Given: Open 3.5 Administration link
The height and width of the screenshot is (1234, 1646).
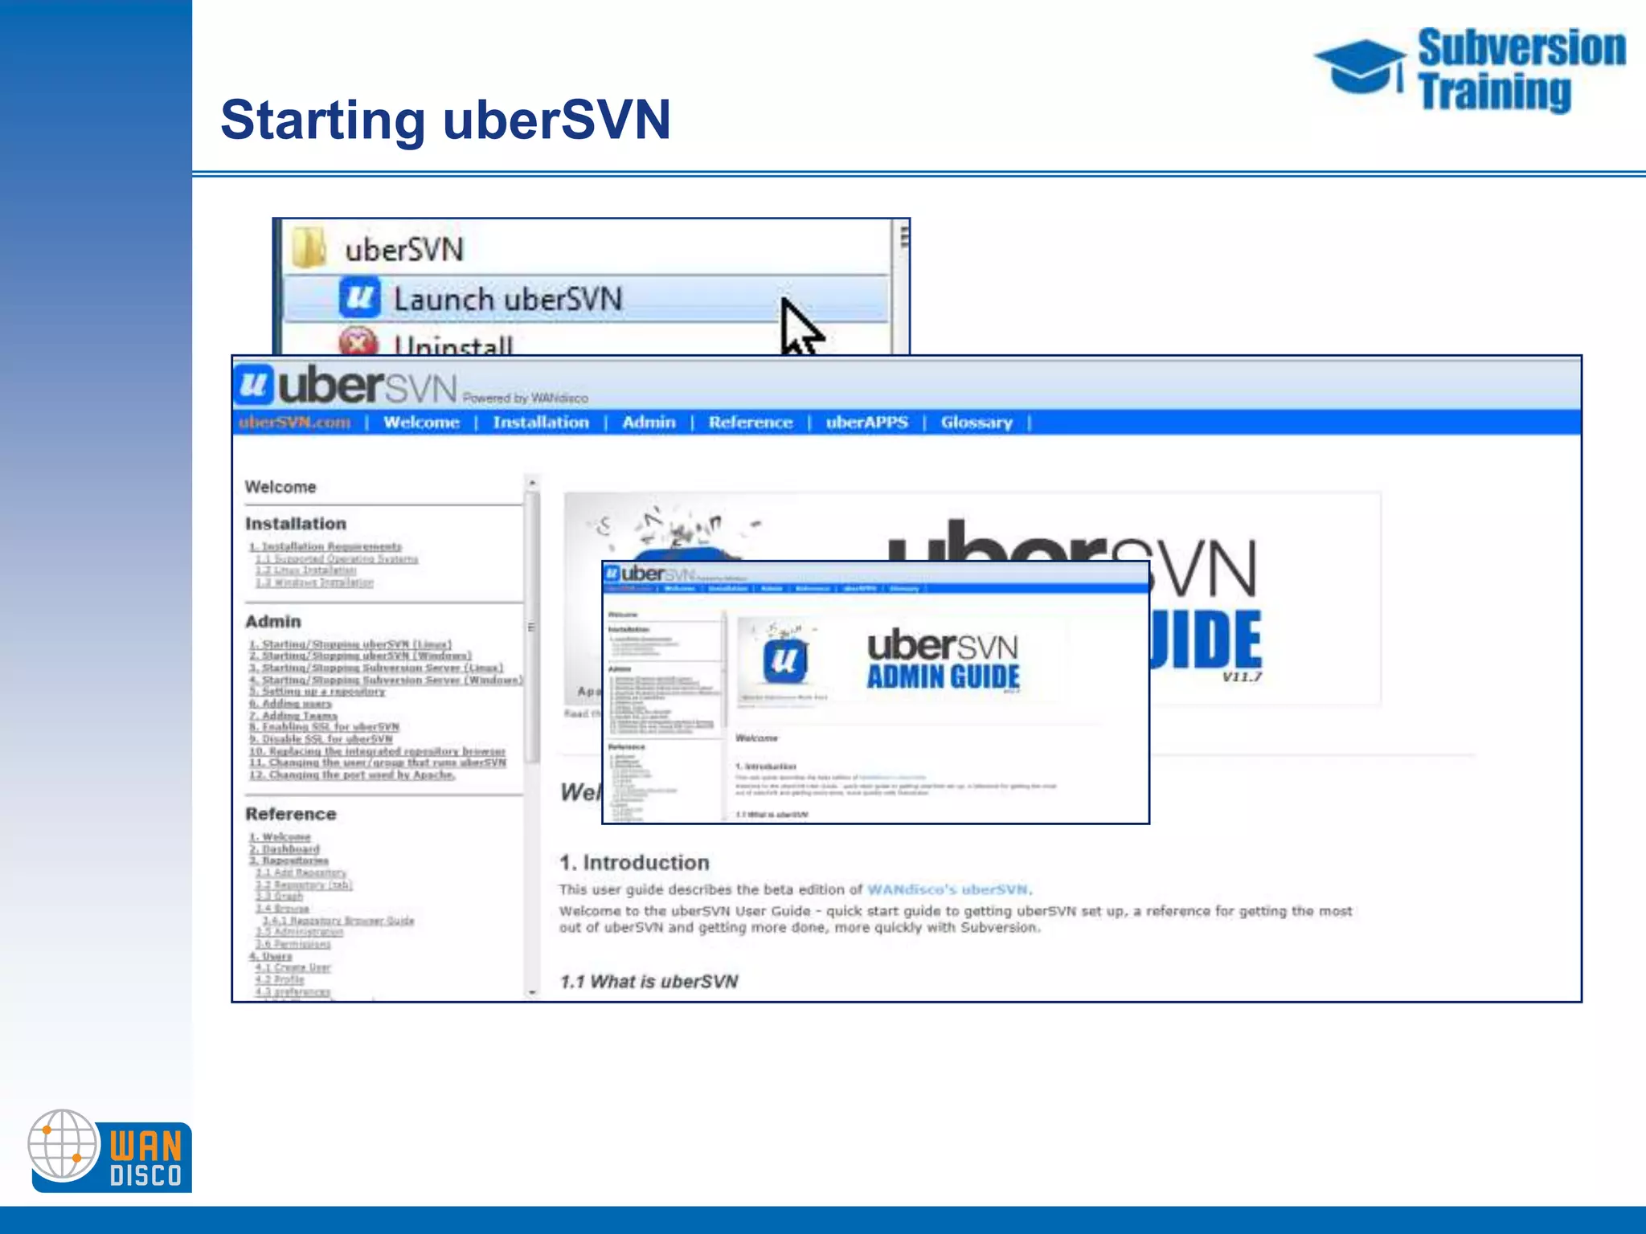Looking at the screenshot, I should tap(300, 932).
